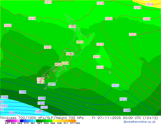Click the orange right arrow end of the legend

click(76, 121)
